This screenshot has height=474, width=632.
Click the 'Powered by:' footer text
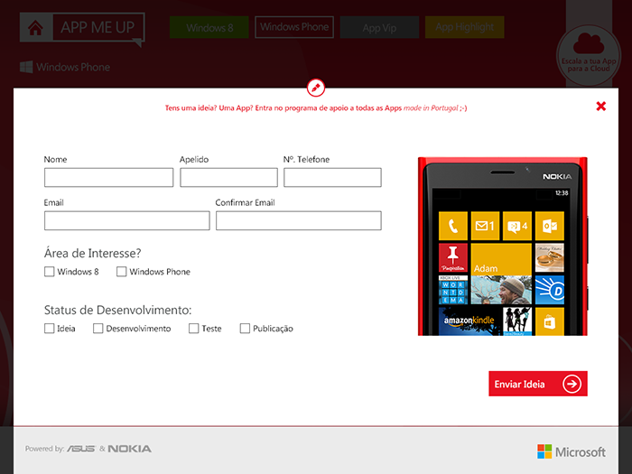(x=44, y=449)
